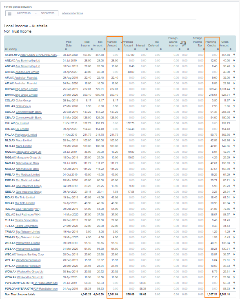The height and width of the screenshot is (299, 240).
Task: Sort by Franking Credits column arrows
Action: (218, 49)
